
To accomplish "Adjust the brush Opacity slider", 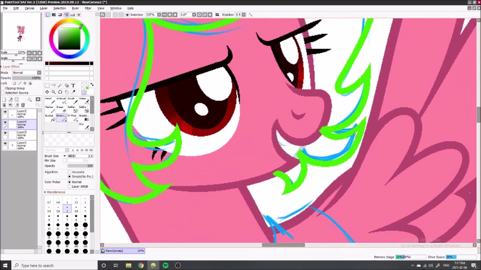I will pos(80,166).
